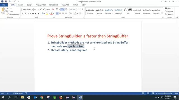Toggle numbered list formatting

62,9
